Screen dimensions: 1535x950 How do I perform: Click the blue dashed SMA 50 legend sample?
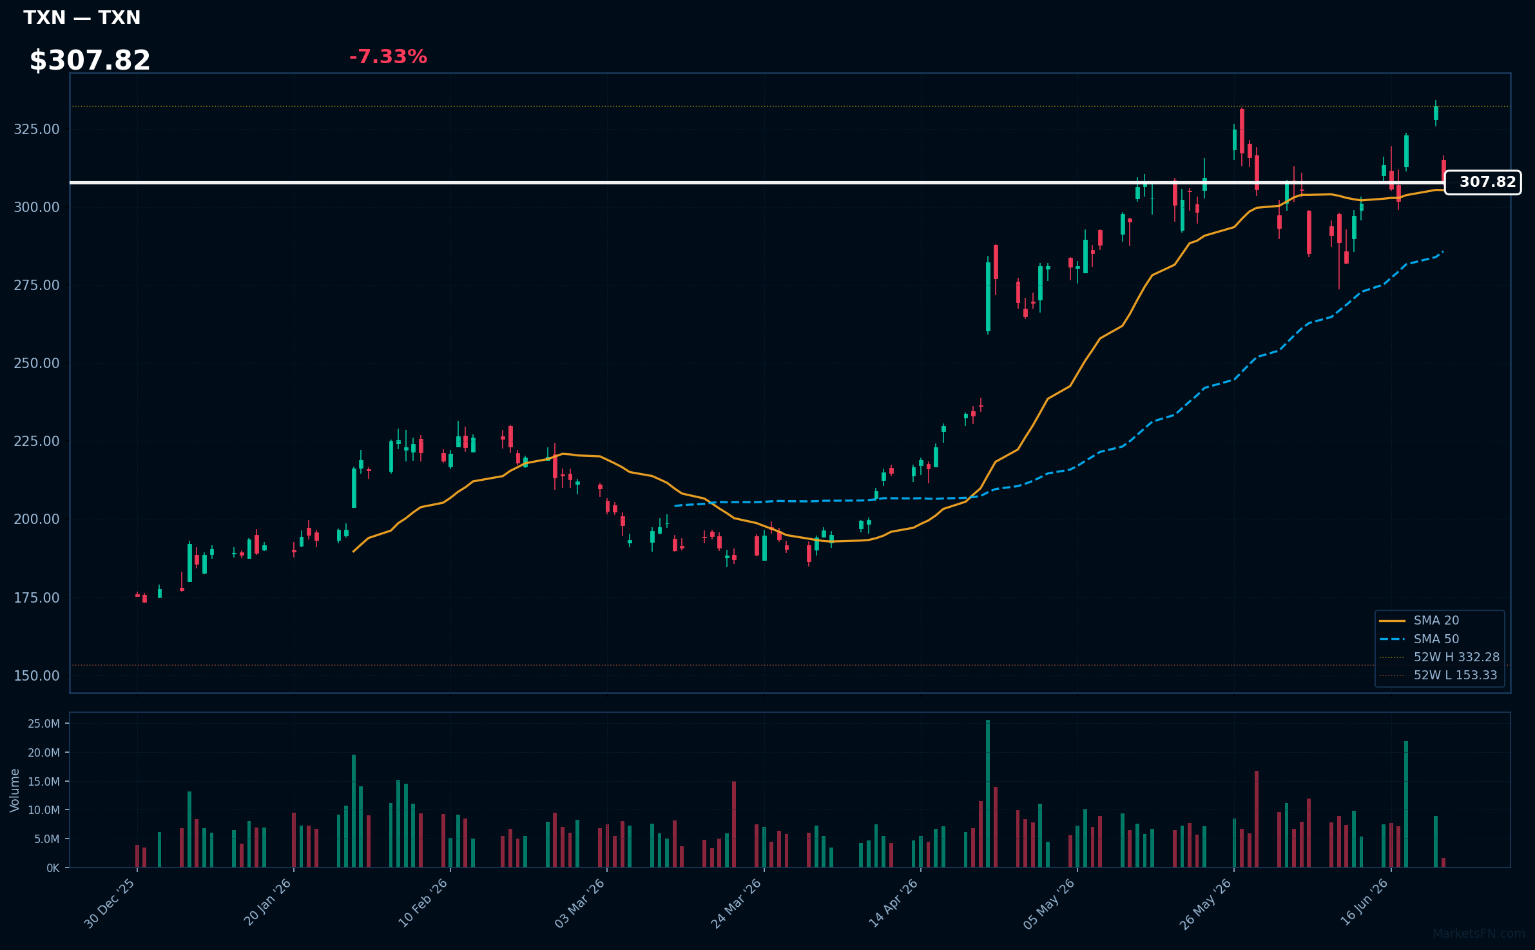(x=1392, y=639)
